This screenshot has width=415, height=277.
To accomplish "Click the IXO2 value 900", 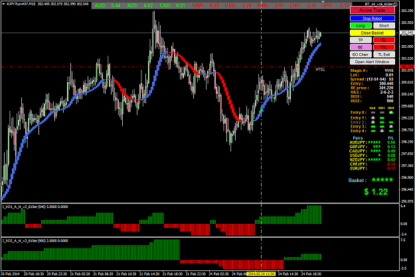I will [x=390, y=101].
